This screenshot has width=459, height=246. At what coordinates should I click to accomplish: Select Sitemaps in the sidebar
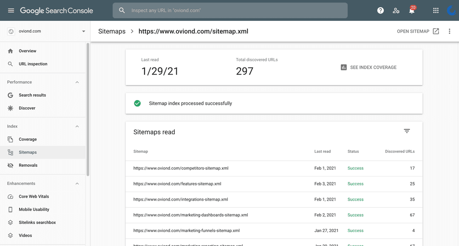tap(43, 152)
